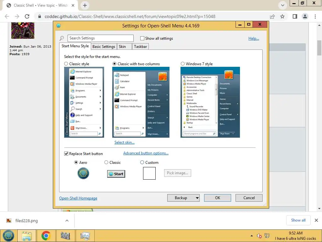Viewport: 322px width, 242px height.
Task: Click the Aero shell button image
Action: click(x=83, y=173)
